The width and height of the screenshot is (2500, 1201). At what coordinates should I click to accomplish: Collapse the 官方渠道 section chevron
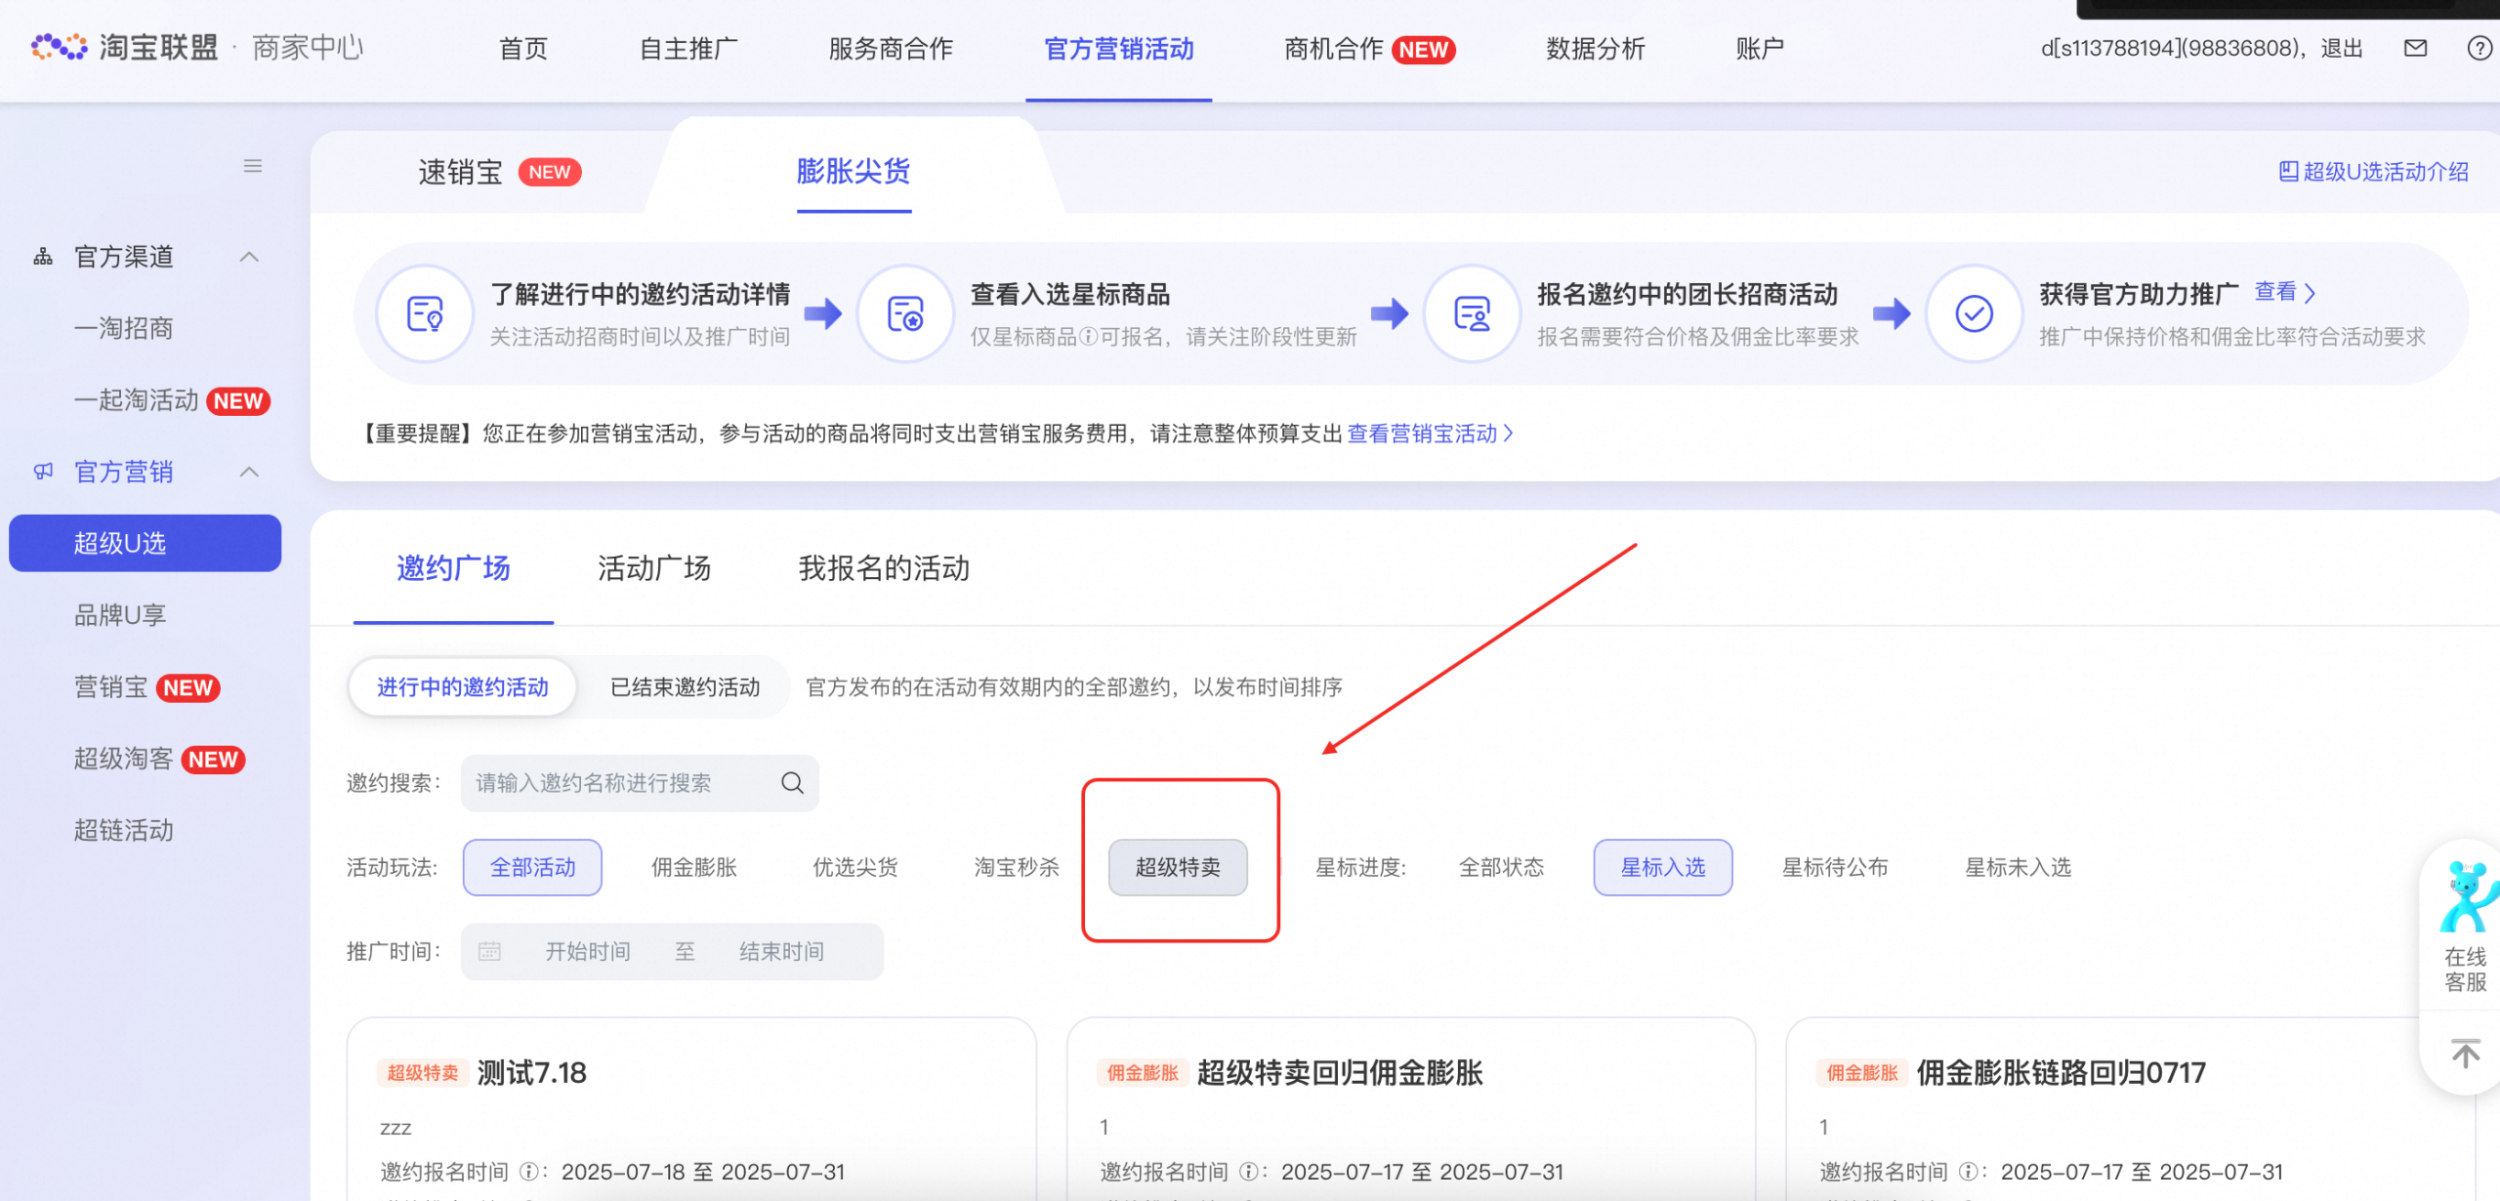tap(250, 257)
